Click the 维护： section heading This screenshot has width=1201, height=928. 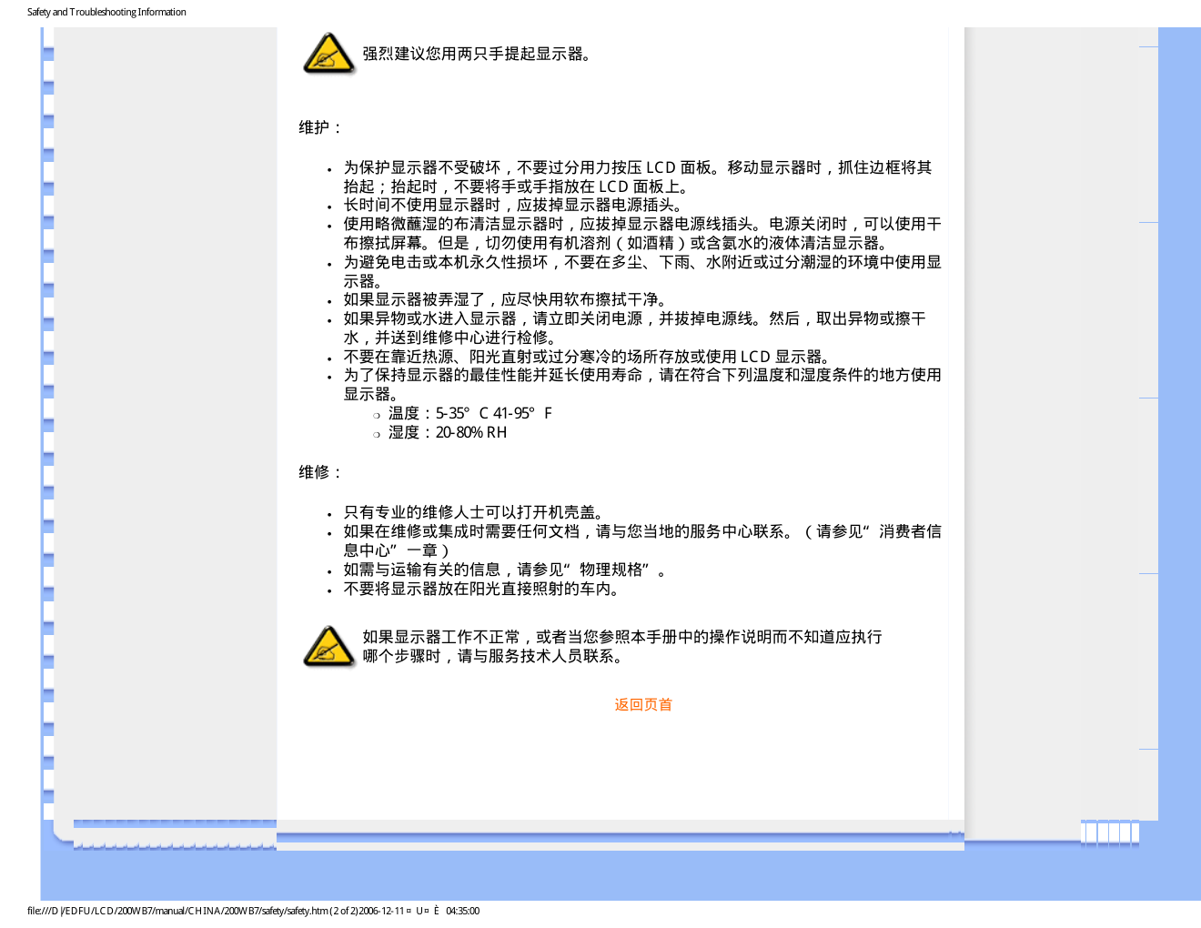click(320, 127)
